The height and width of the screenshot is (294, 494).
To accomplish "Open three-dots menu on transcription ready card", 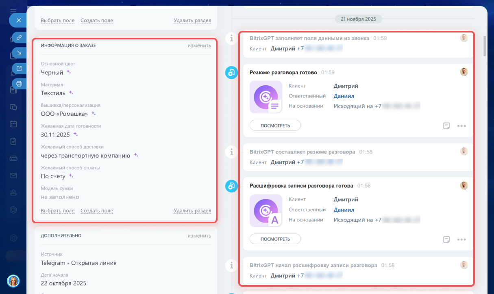I will click(461, 240).
